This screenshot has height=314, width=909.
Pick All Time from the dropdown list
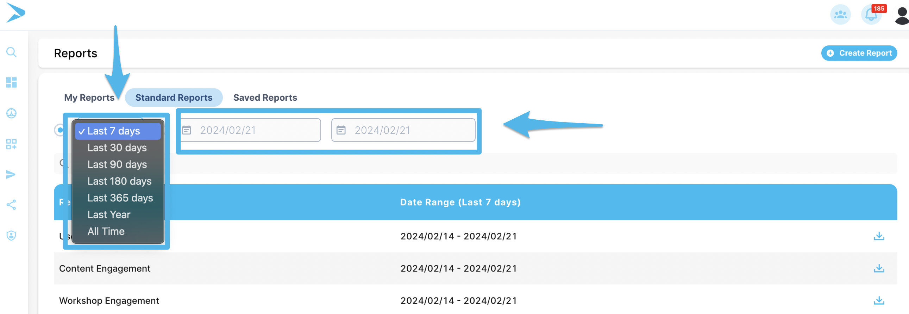point(106,231)
